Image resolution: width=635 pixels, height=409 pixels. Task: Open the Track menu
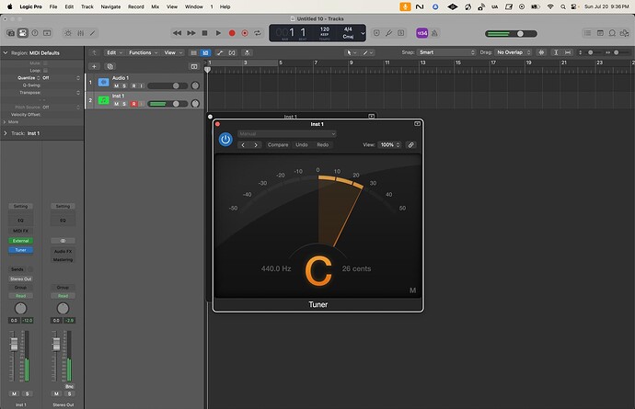tap(87, 6)
